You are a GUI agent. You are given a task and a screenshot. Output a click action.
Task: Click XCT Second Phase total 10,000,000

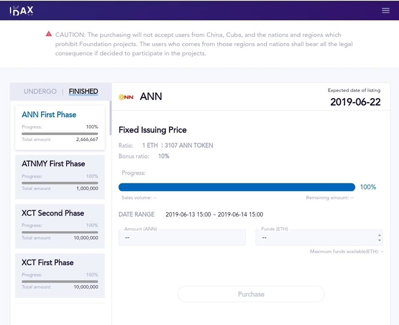[86, 238]
